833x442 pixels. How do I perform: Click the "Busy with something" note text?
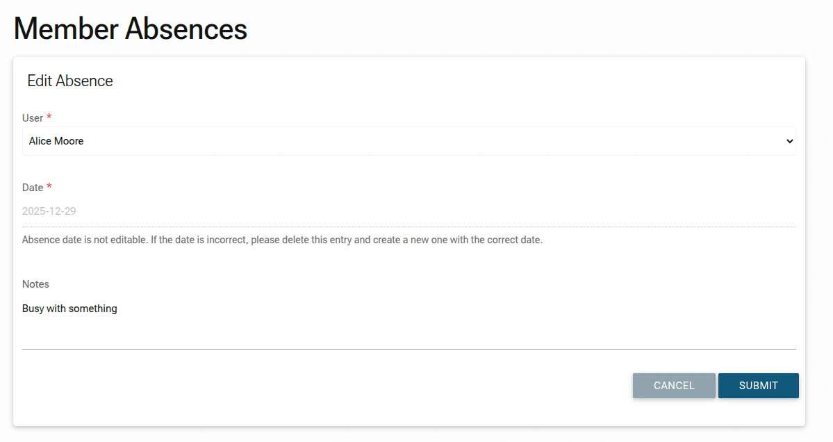click(69, 309)
